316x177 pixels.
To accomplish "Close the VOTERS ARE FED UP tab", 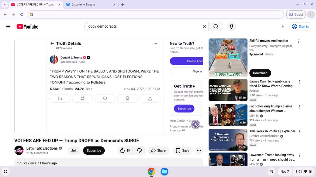I will coord(59,4).
